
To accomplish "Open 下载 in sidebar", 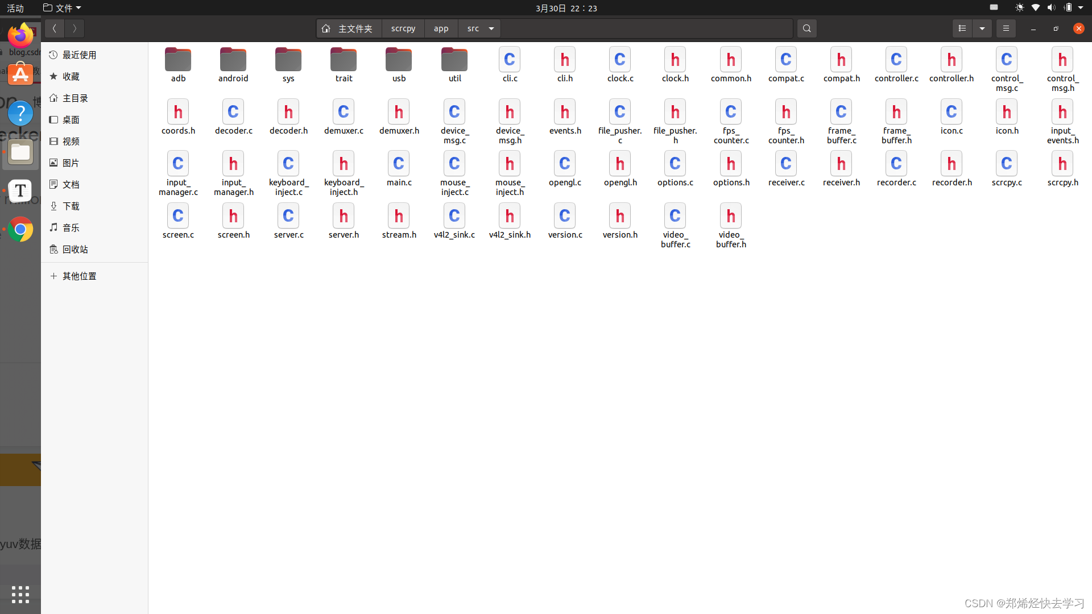I will click(x=94, y=206).
